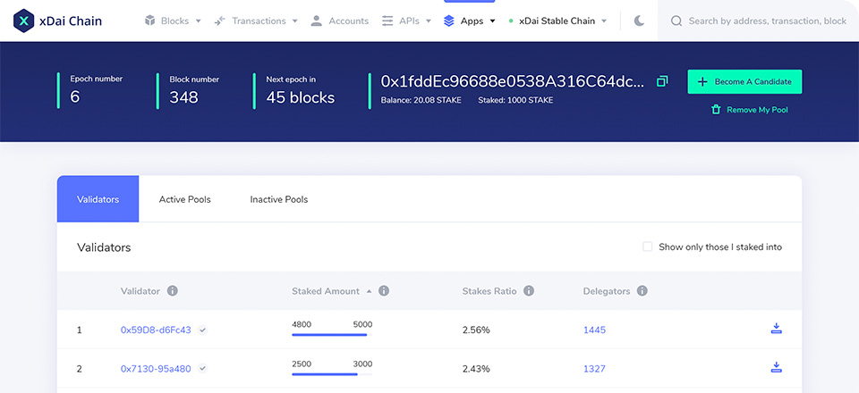Viewport: 859px width, 393px height.
Task: Switch to the Inactive Pools tab
Action: point(278,199)
